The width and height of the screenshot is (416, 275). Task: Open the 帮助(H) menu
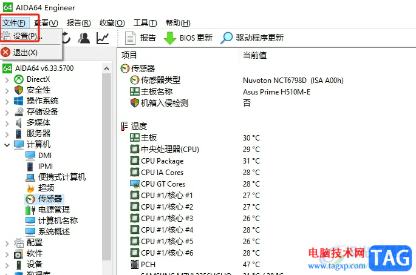point(178,23)
